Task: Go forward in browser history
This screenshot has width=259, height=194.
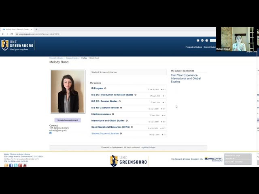Action: pos(7,34)
